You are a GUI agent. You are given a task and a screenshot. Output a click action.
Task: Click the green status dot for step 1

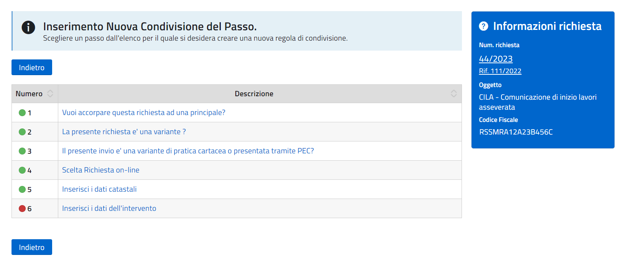tap(22, 113)
